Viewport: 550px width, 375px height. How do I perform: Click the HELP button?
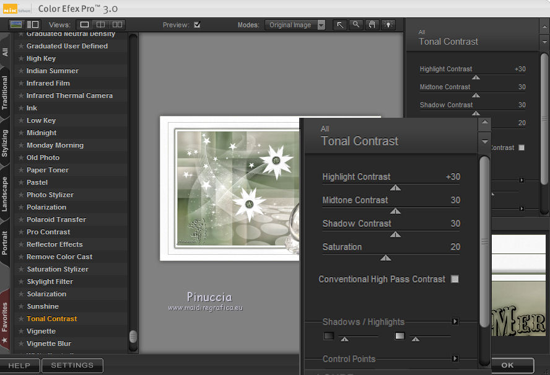click(19, 366)
